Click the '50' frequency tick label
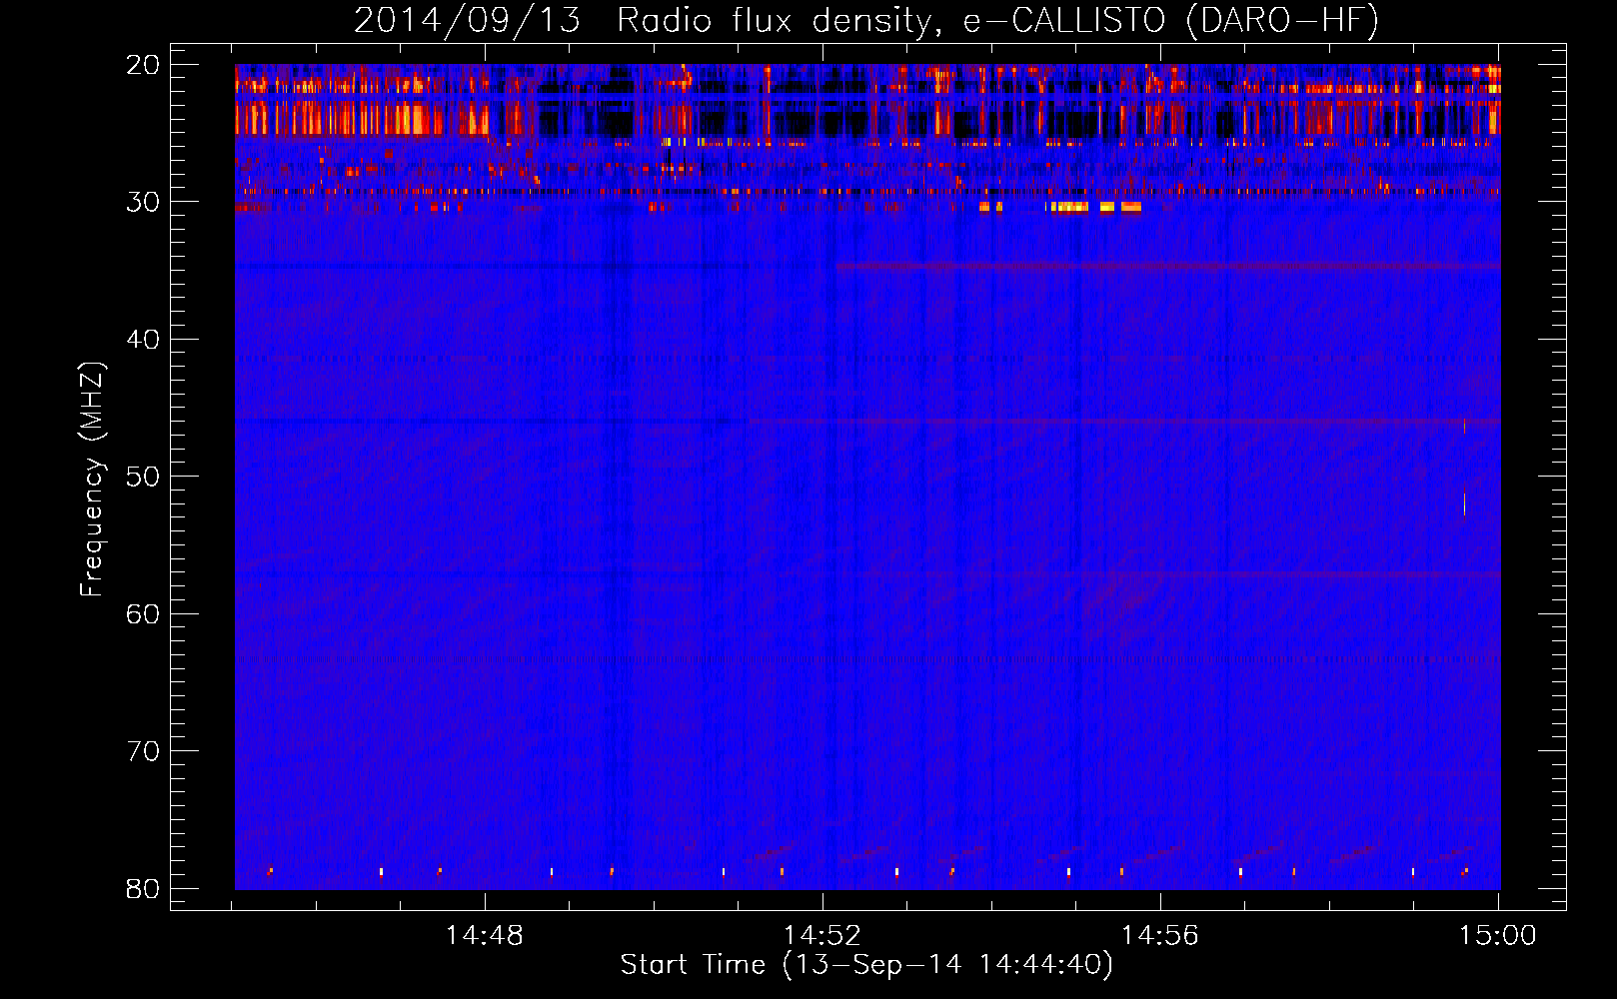Screen dimensions: 1617x999 click(143, 477)
